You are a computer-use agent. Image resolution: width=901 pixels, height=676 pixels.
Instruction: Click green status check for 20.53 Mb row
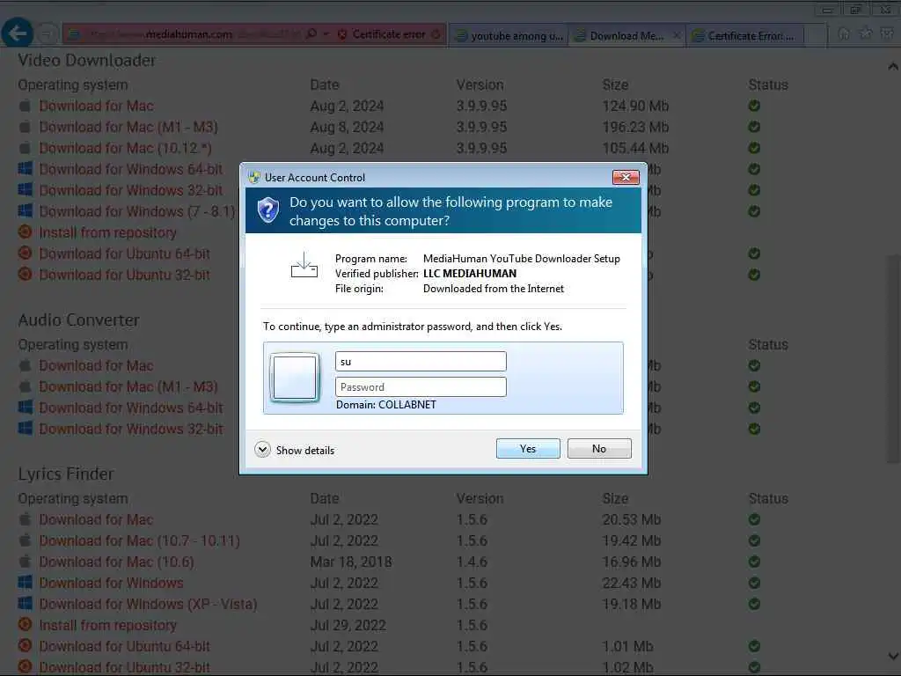754,519
